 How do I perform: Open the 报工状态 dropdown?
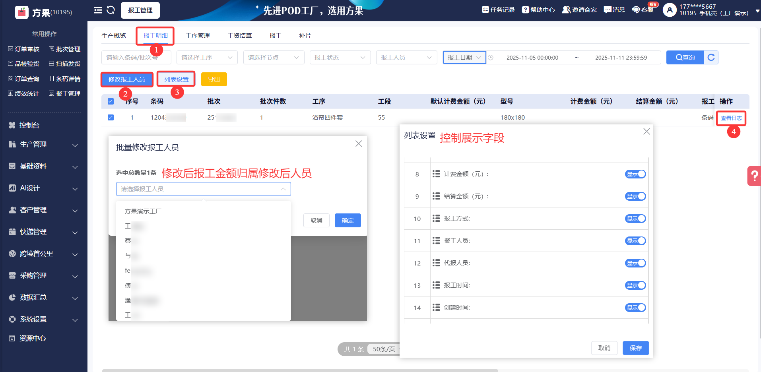(x=340, y=58)
